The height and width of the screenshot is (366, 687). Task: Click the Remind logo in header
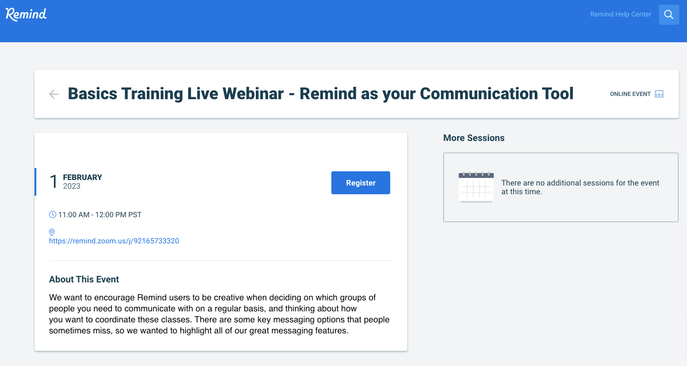[x=26, y=14]
